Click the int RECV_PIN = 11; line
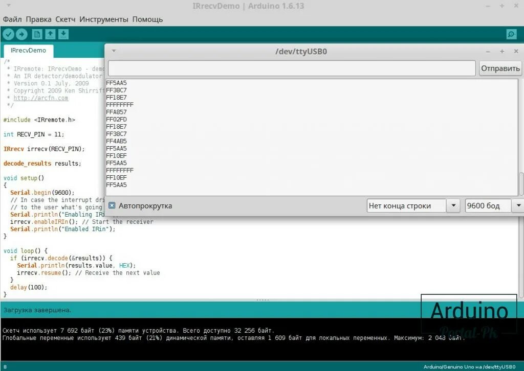This screenshot has width=524, height=371. click(34, 134)
